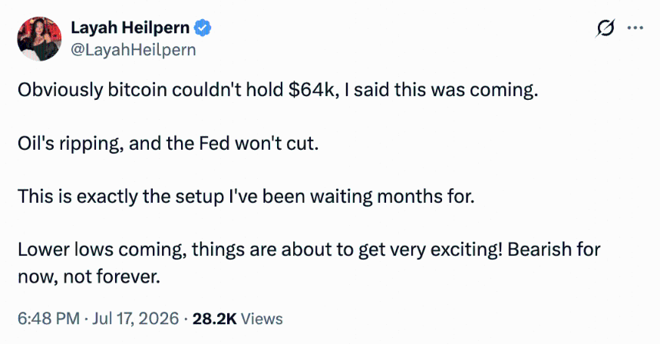Click the word "Fed" in the tweet
Image resolution: width=660 pixels, height=344 pixels.
tap(214, 144)
